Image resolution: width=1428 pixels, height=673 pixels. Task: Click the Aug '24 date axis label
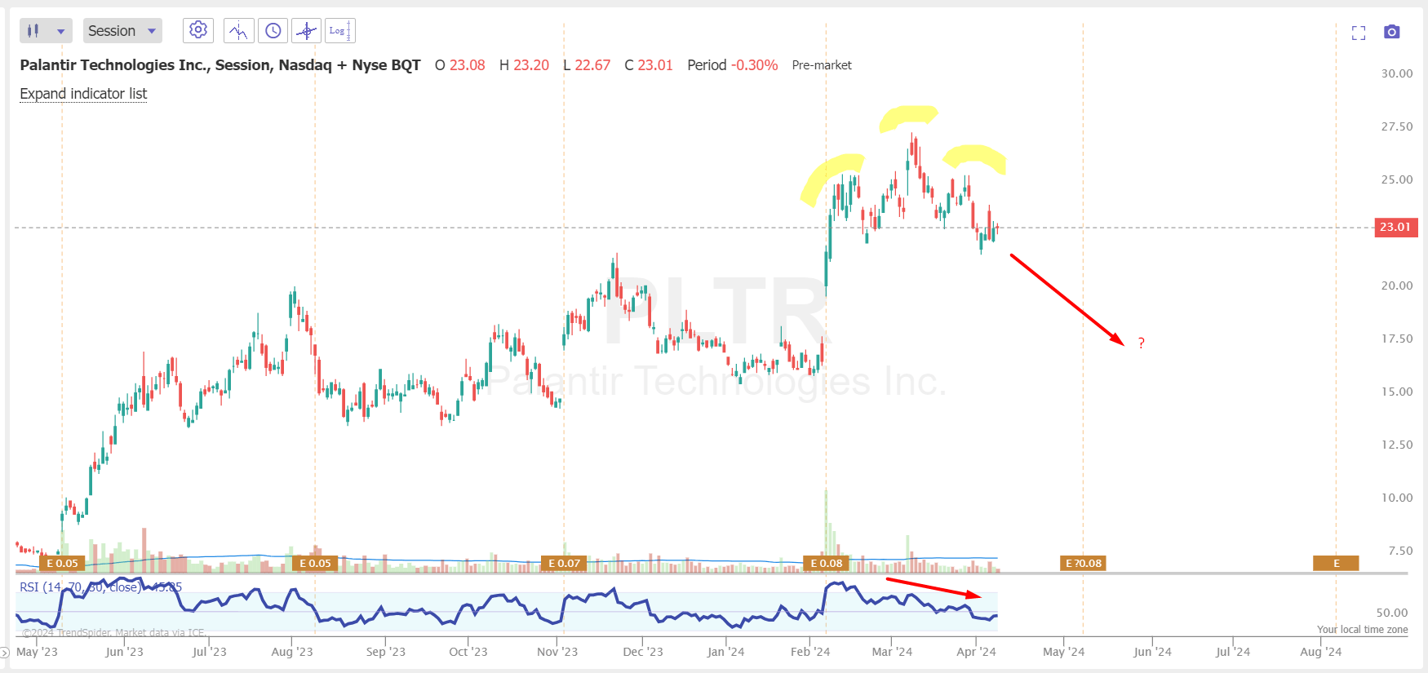tap(1321, 652)
